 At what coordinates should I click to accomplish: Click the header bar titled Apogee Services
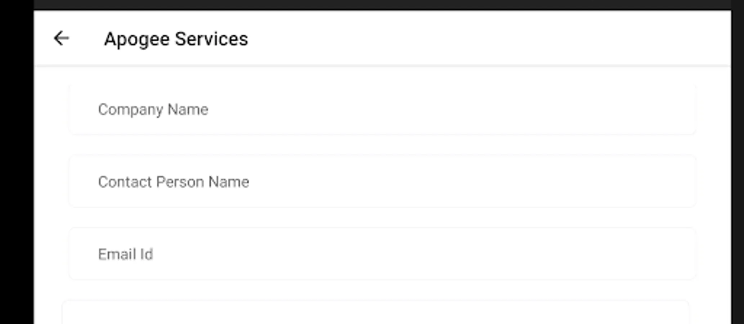coord(432,38)
